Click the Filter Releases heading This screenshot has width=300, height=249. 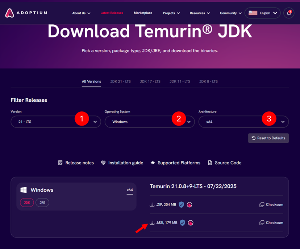click(29, 100)
